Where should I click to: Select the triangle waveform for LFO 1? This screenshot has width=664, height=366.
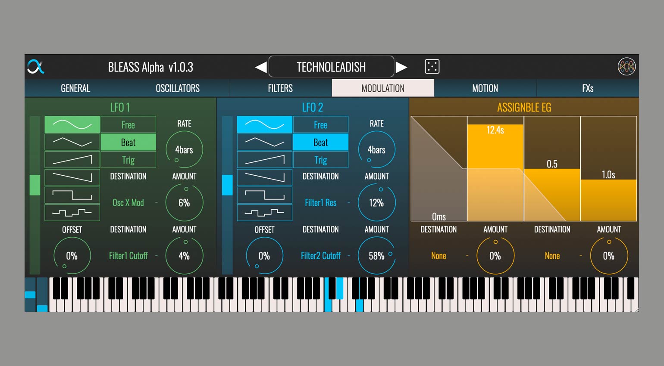72,142
